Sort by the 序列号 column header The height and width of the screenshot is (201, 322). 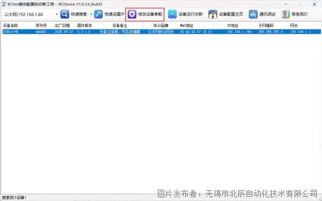41,26
